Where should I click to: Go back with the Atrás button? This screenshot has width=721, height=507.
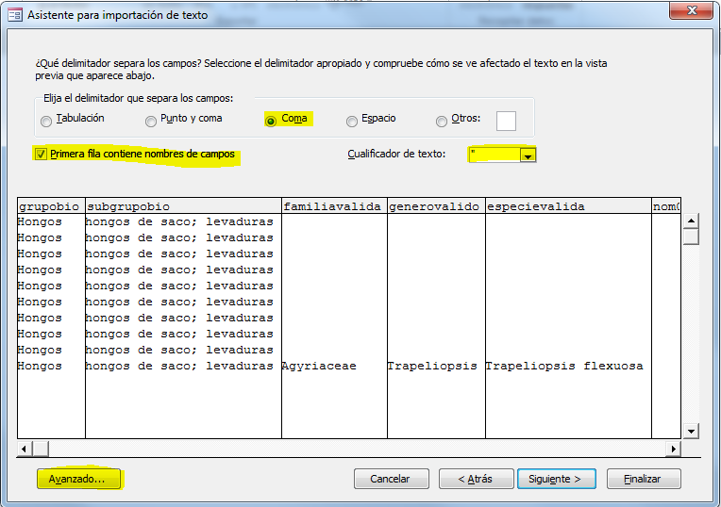pos(476,479)
